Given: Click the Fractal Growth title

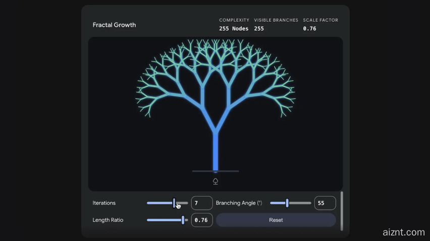Looking at the screenshot, I should pyautogui.click(x=114, y=25).
